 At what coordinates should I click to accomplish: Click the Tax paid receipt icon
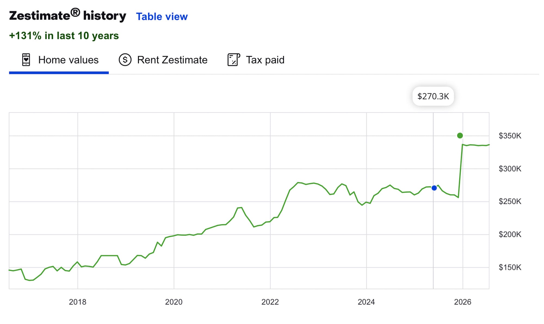coord(234,60)
